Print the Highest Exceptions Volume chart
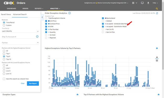Screen dimensions: 164x98 coord(157,48)
